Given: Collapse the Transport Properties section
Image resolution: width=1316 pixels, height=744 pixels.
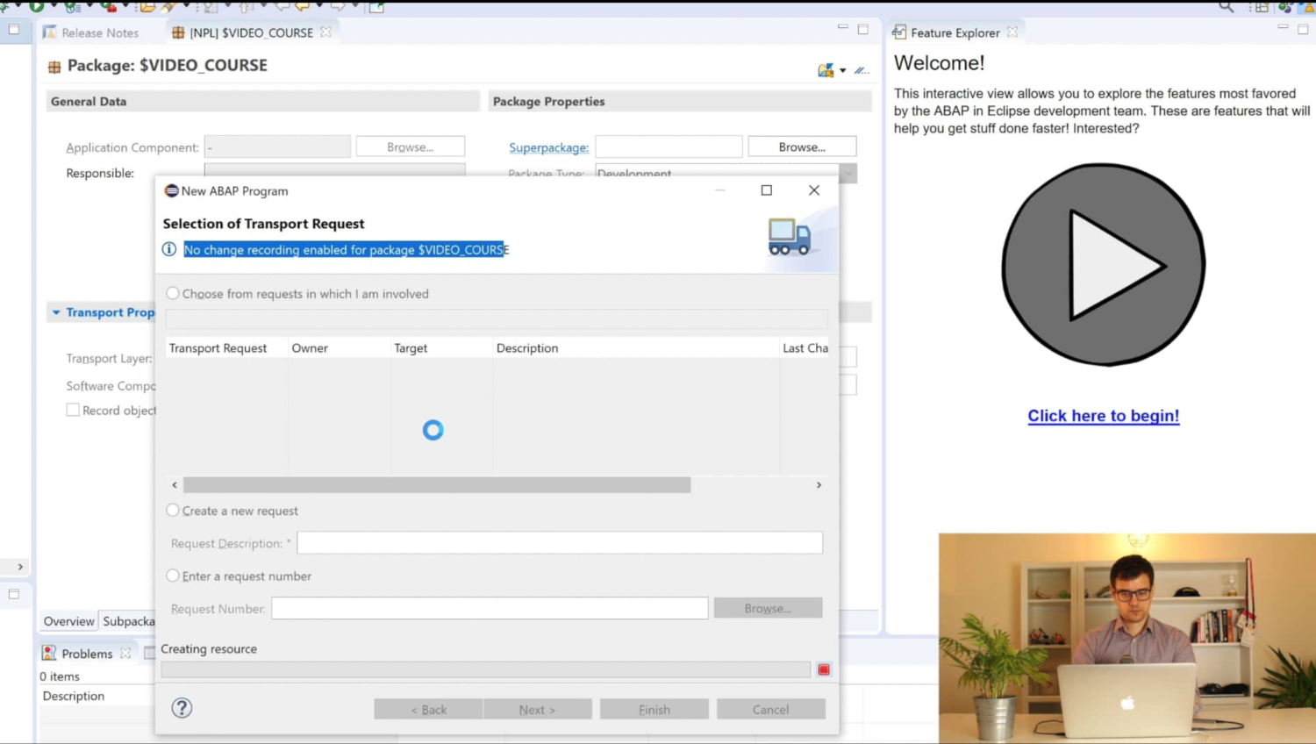Looking at the screenshot, I should (x=56, y=312).
